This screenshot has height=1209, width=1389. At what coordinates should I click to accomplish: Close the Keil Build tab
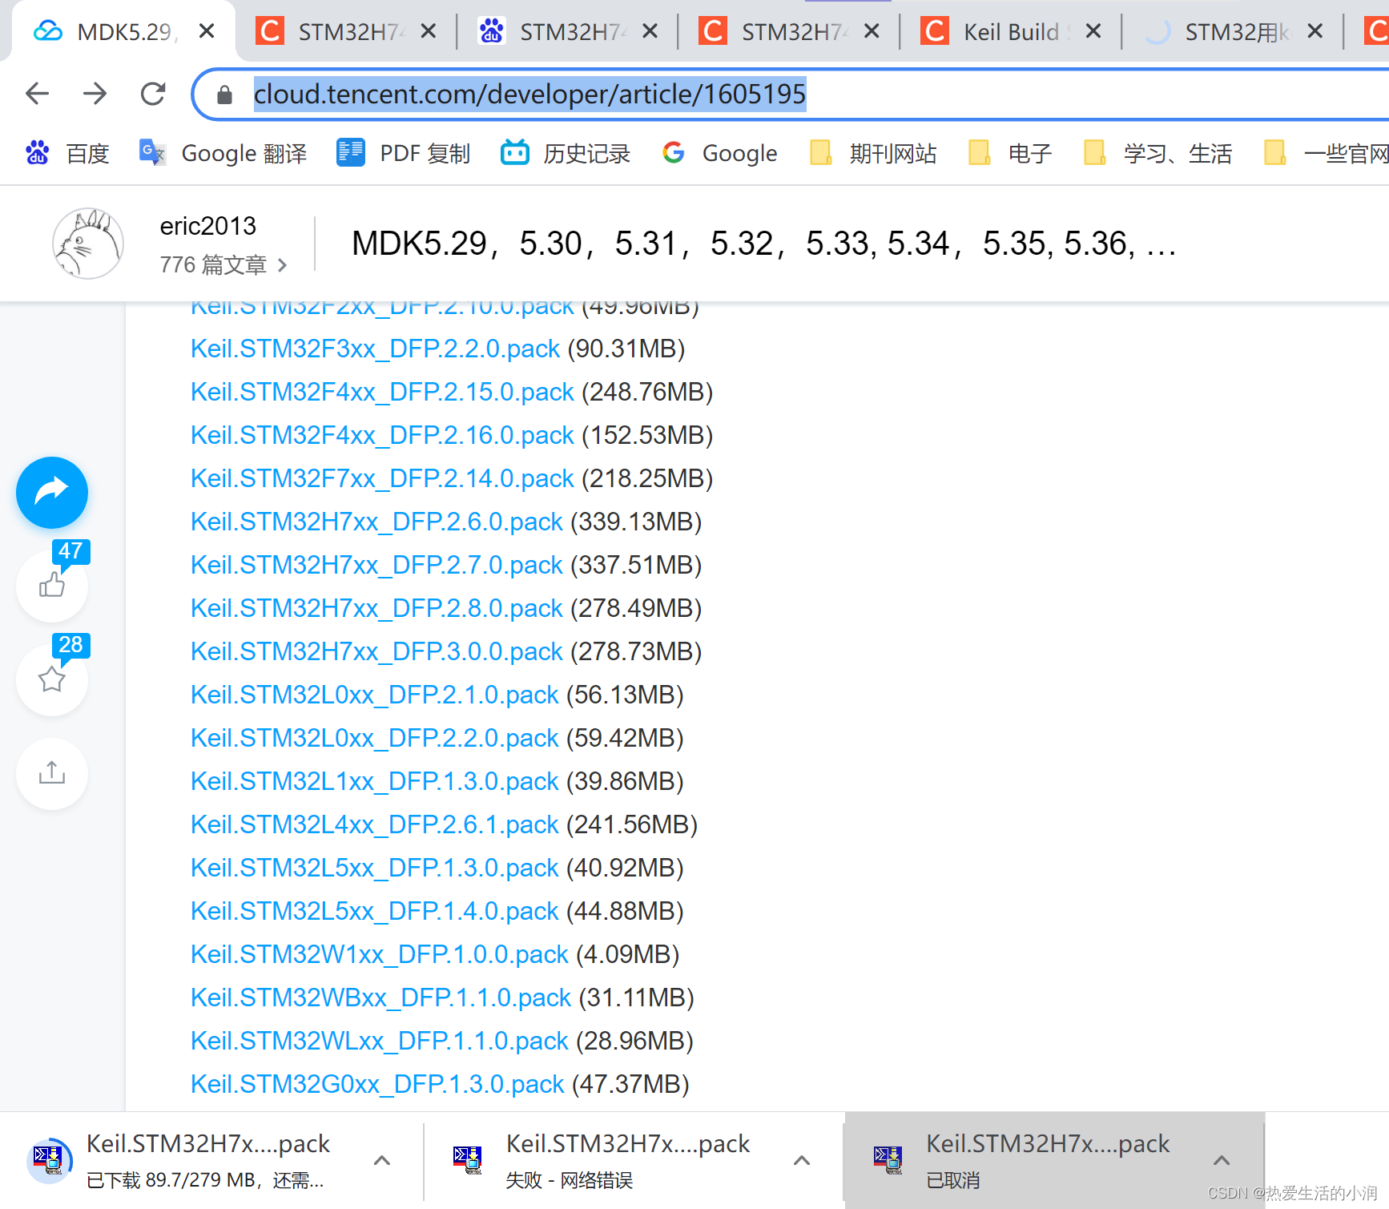click(1093, 31)
